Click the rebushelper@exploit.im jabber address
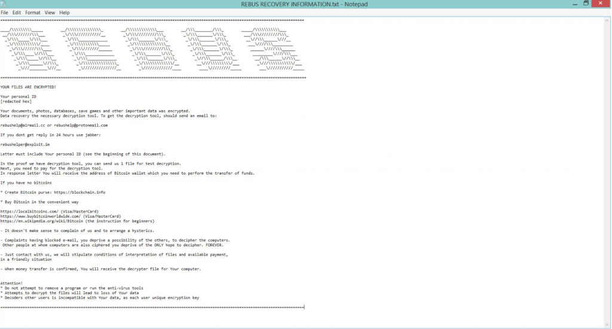 click(25, 145)
